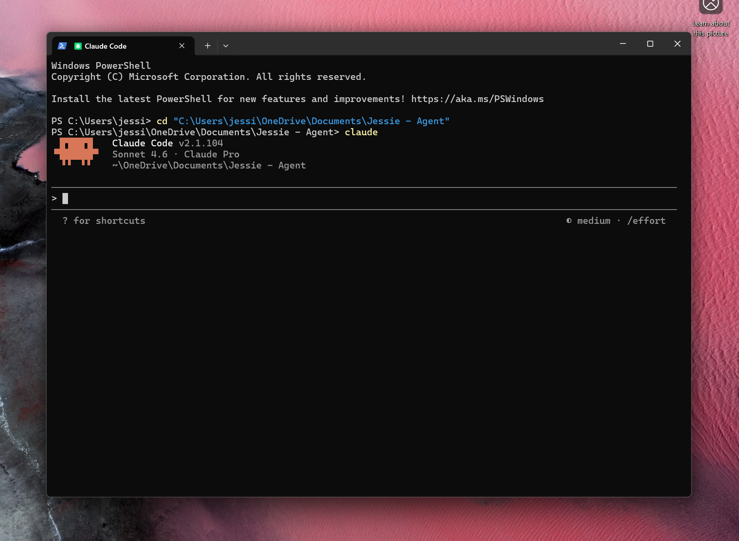Select the Claude Code tab
This screenshot has height=541, width=739.
pos(123,46)
